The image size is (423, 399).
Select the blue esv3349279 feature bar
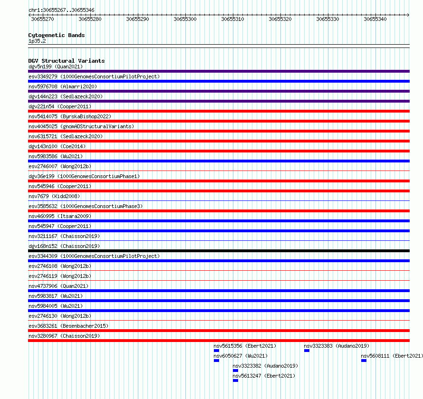[219, 81]
